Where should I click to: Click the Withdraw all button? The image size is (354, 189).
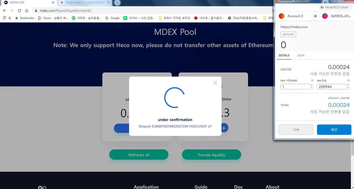(139, 155)
